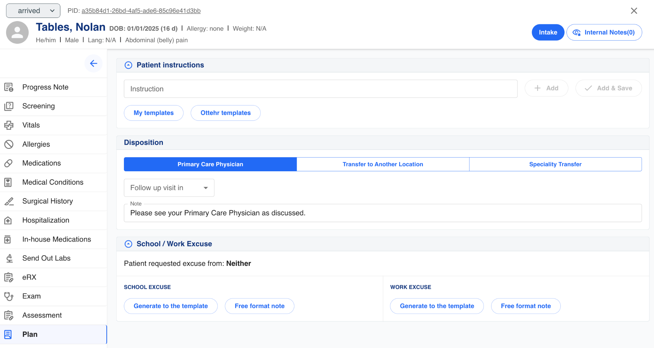Screen dimensions: 654x348
Task: Select Primary Care Physician disposition
Action: coord(210,164)
